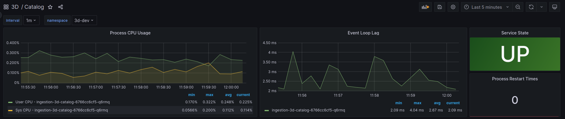Click Event Loop avg value 2.67 ms
This screenshot has width=565, height=119.
(x=436, y=110)
